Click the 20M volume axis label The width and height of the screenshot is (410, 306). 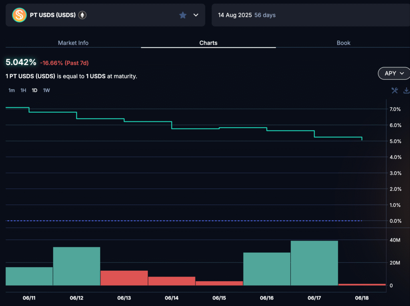point(395,263)
